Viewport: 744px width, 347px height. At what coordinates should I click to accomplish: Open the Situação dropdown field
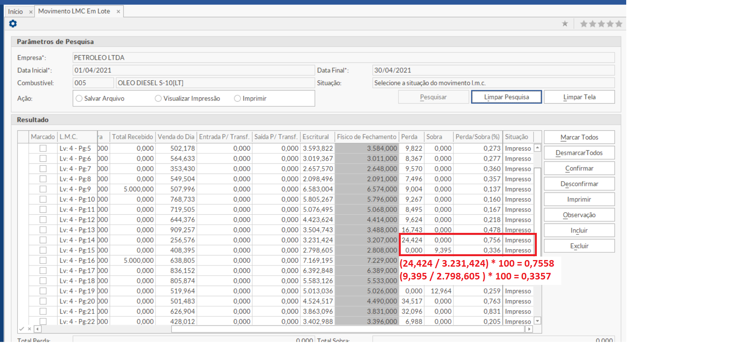coord(494,83)
